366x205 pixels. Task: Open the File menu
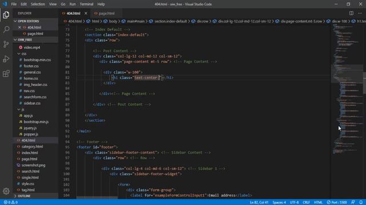tap(14, 4)
